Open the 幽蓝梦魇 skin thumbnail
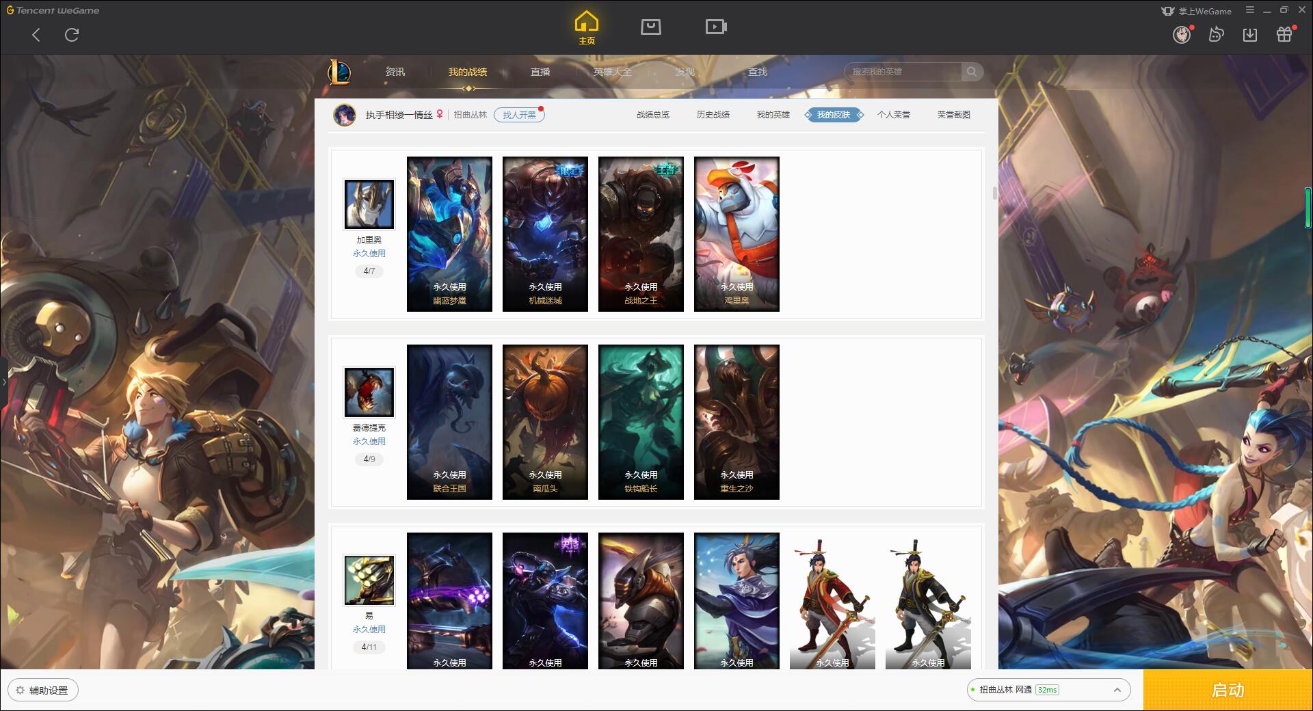1313x711 pixels. 449,234
